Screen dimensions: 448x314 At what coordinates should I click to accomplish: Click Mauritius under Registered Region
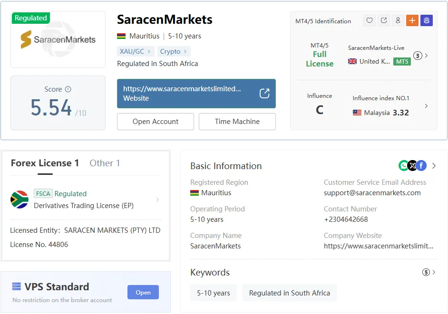[216, 193]
